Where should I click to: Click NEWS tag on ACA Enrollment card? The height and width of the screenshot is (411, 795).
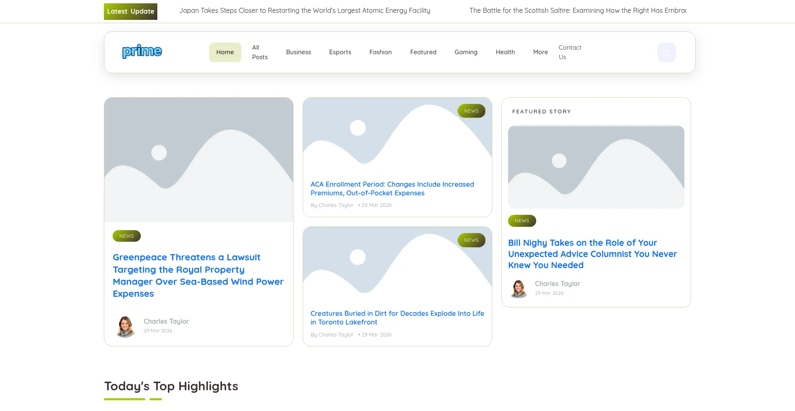pyautogui.click(x=471, y=111)
